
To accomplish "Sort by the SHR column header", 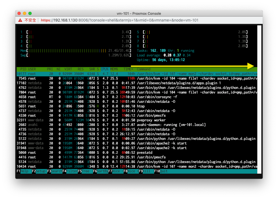I will coord(92,69).
